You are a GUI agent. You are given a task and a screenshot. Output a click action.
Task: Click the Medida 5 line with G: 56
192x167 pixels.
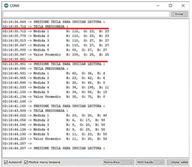(55, 92)
